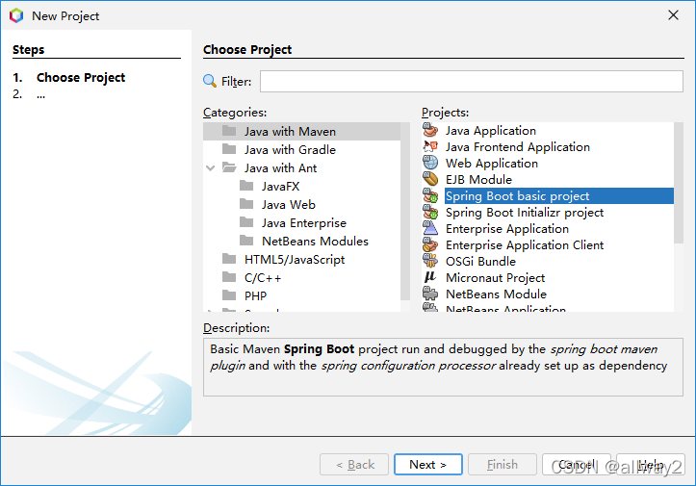Click the Spring Boot basic project icon
This screenshot has height=486, width=696.
(430, 196)
